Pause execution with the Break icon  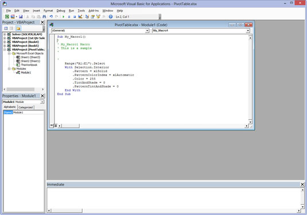69,17
